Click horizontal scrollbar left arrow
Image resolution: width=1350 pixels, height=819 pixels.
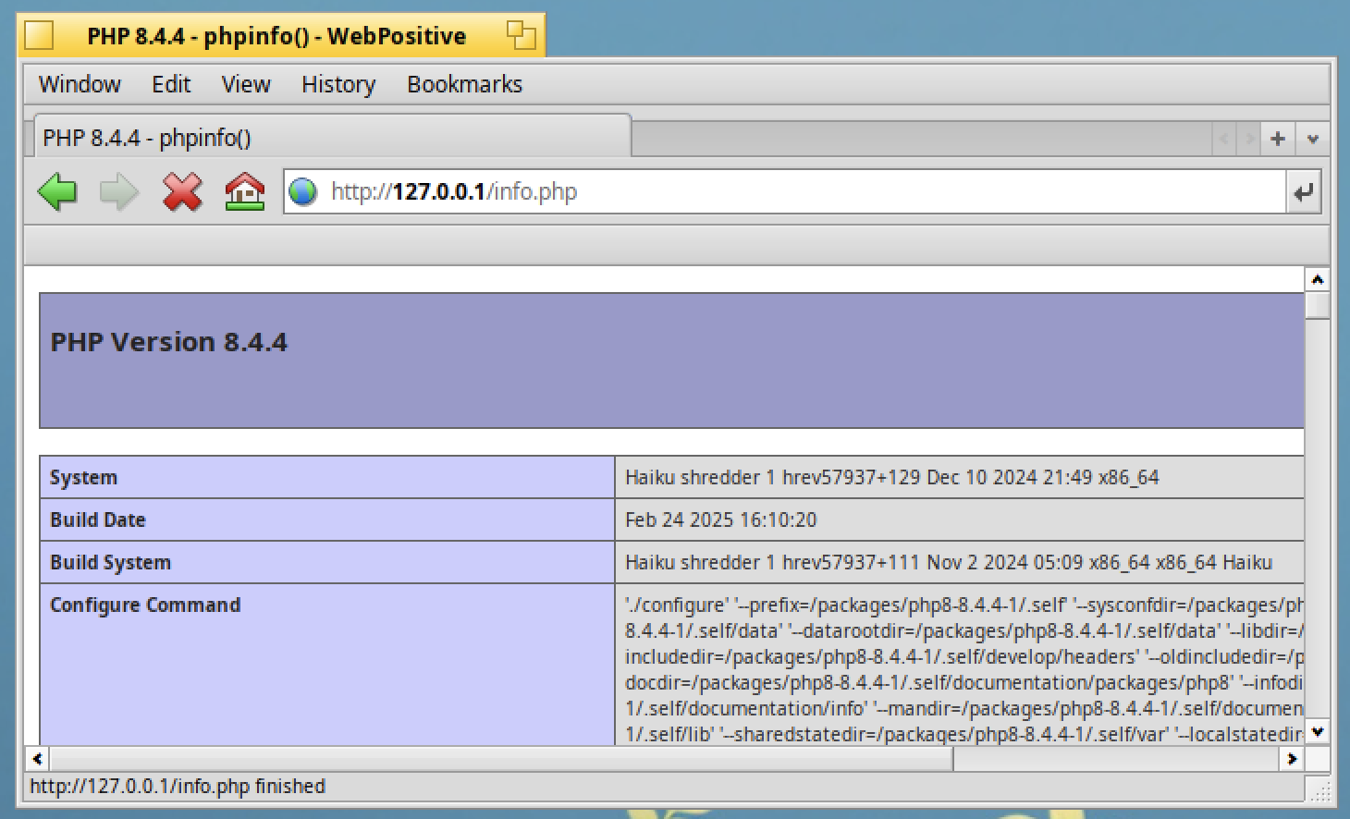(37, 759)
